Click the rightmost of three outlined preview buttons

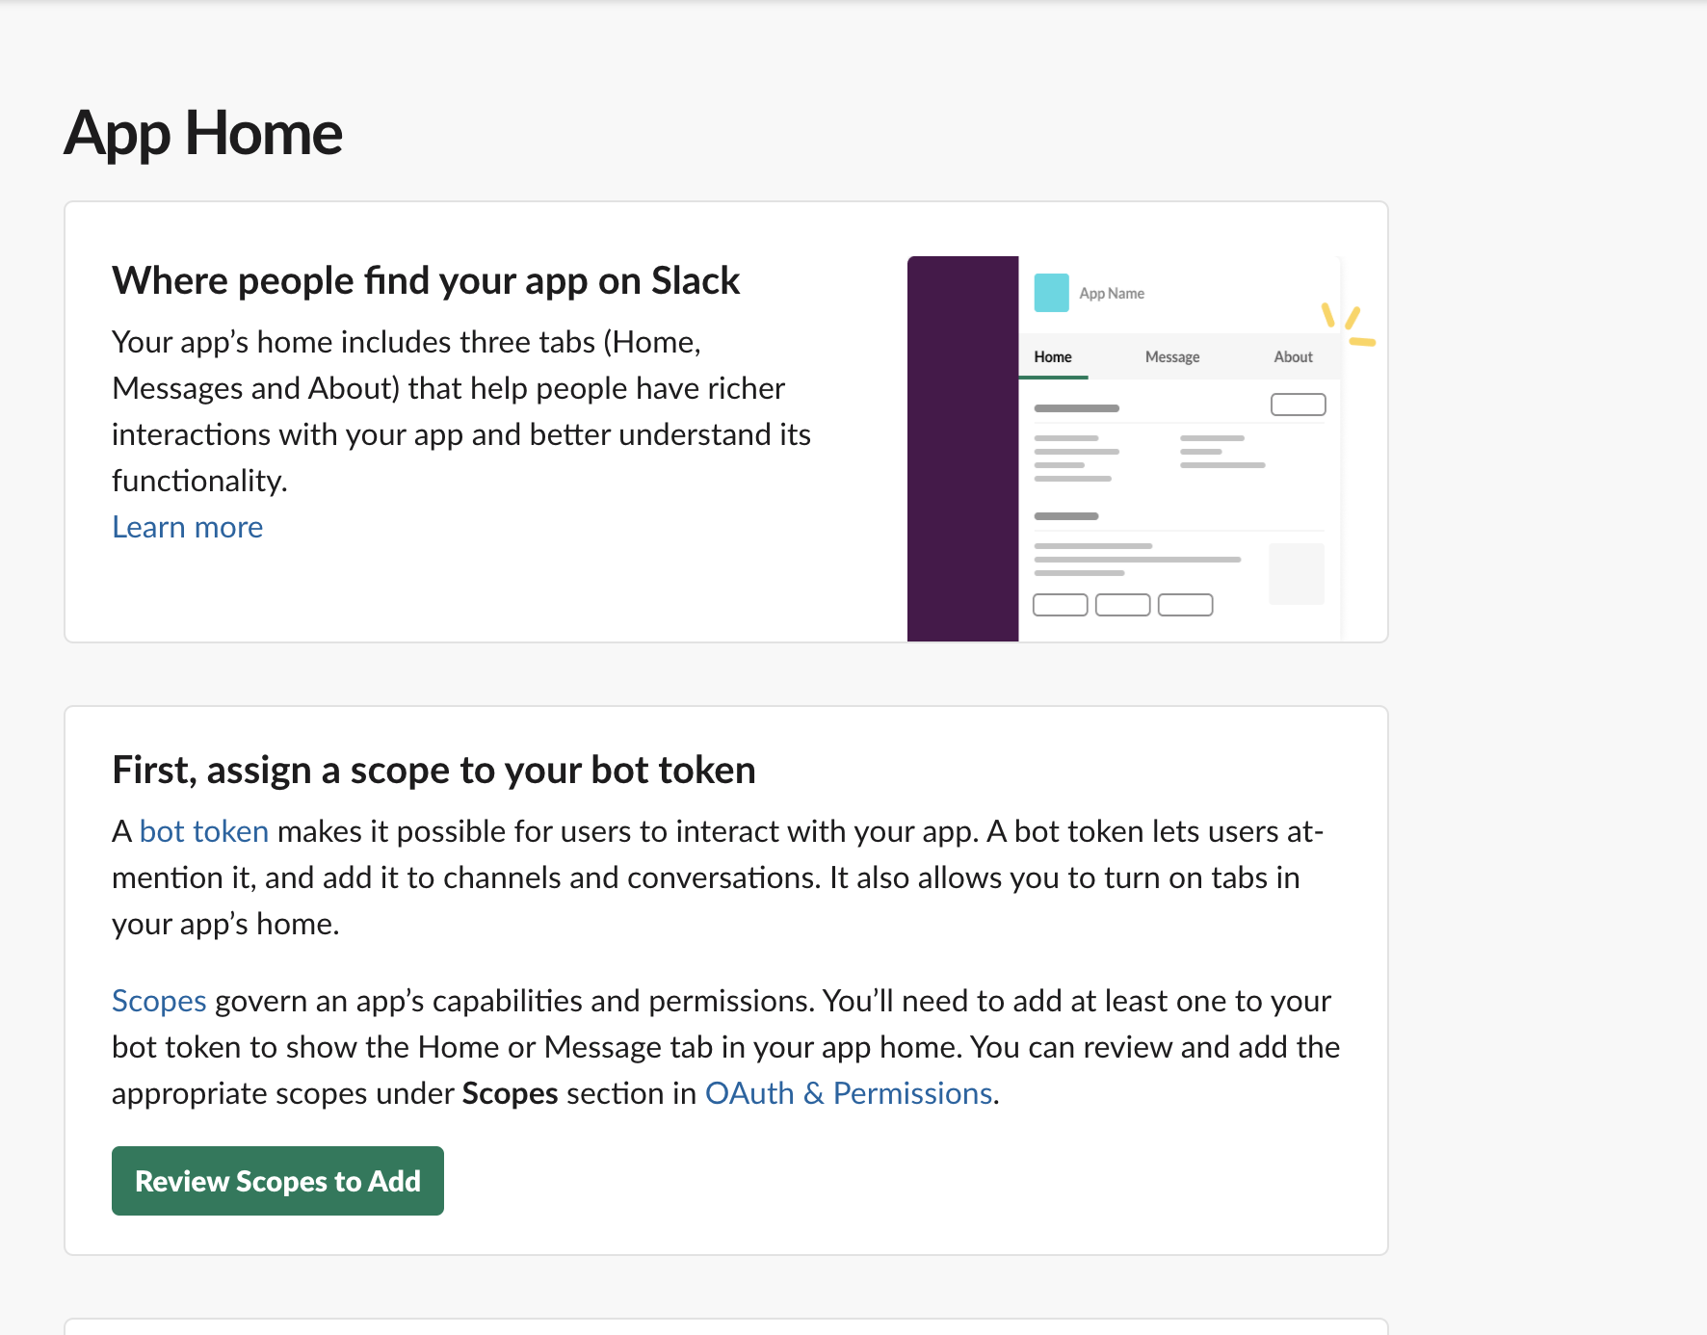(1185, 605)
